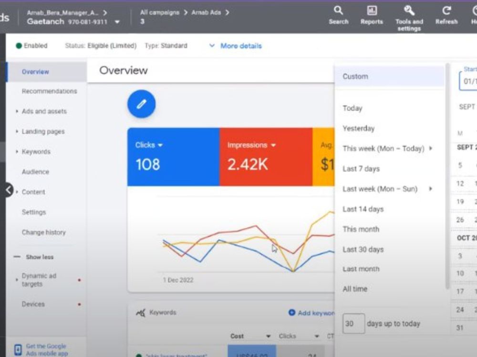Click the blue pencil edit button
Screen dimensions: 477x357
(142, 104)
